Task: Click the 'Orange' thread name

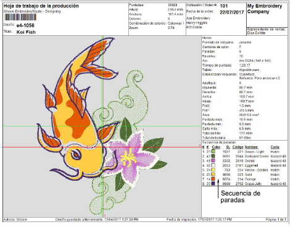Action: coord(250,179)
